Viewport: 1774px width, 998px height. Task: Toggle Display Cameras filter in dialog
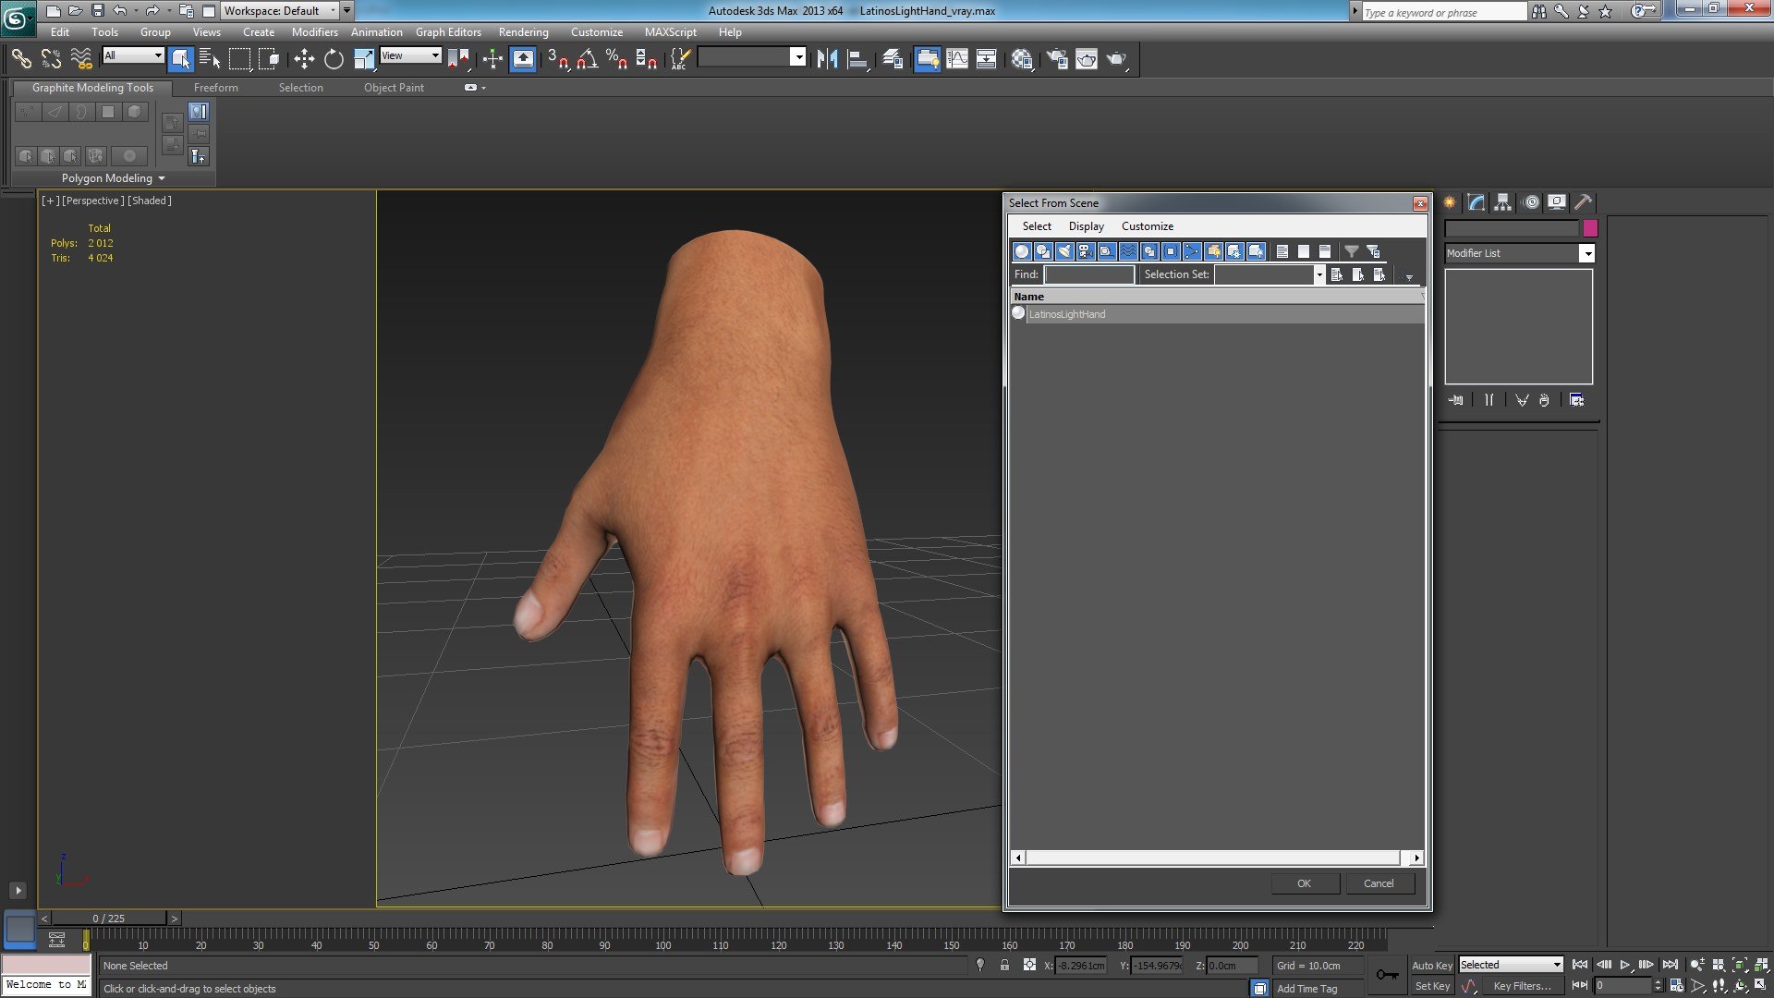tap(1086, 251)
